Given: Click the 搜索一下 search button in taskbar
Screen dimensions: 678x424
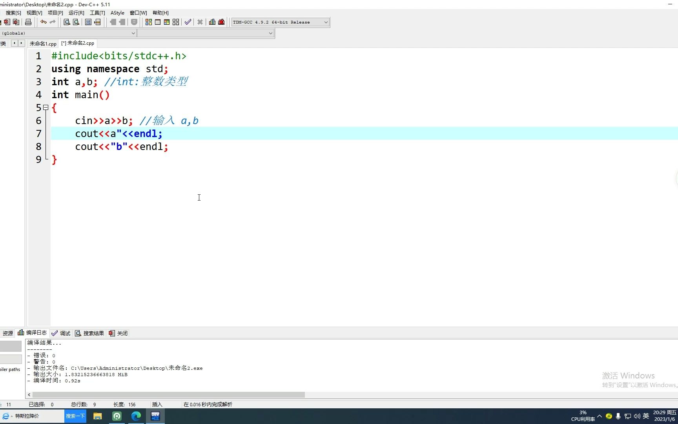Looking at the screenshot, I should [75, 416].
